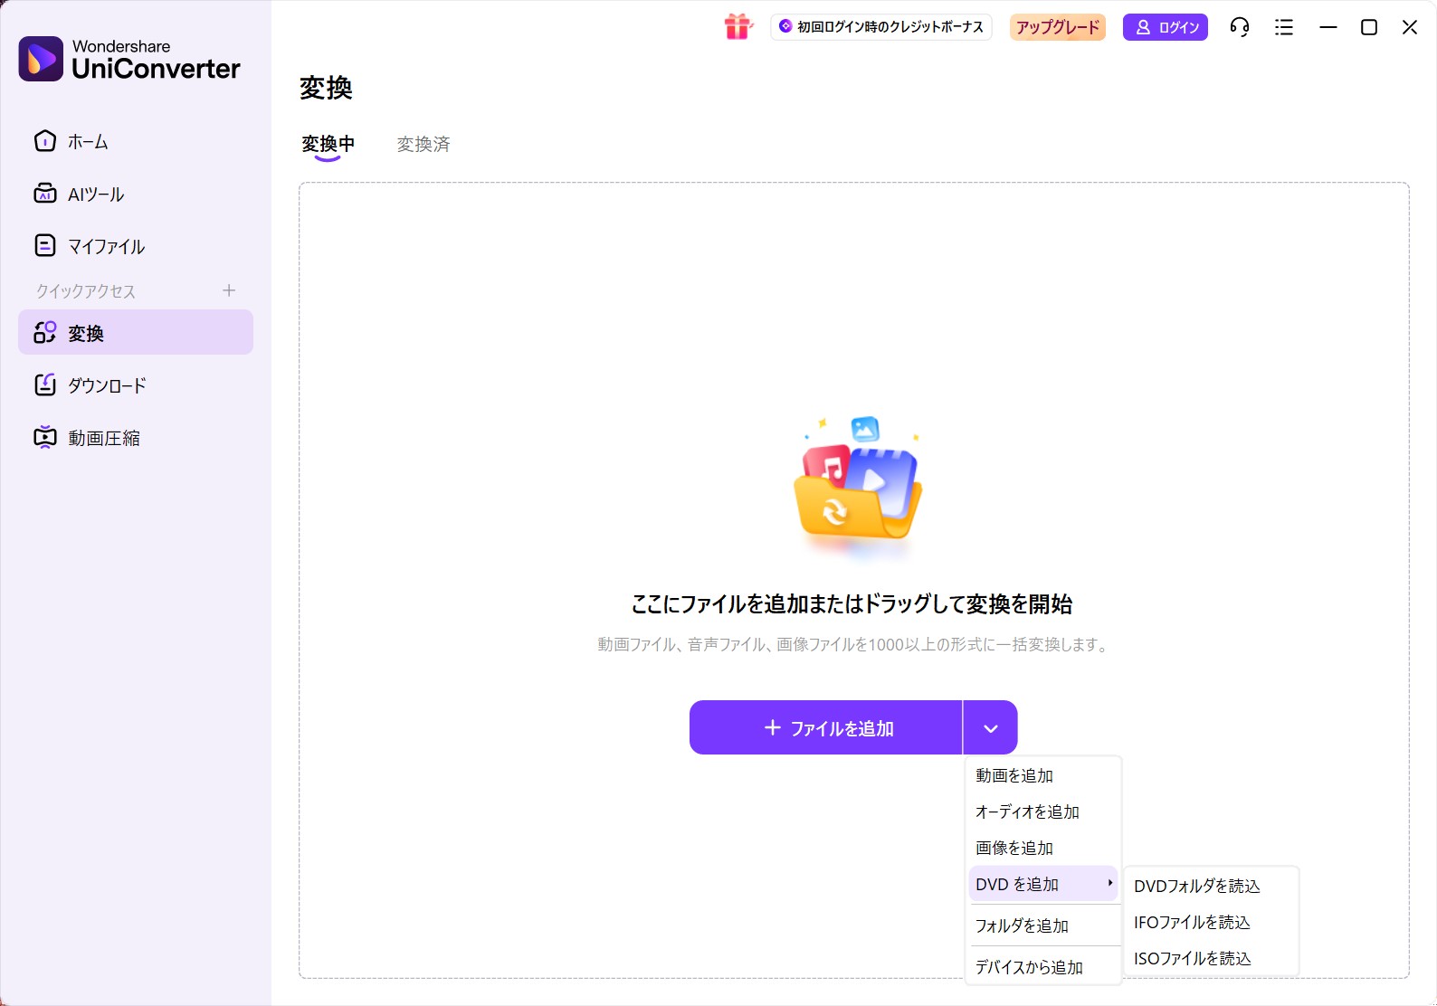Open the Download (ダウンロード) sidebar item
The width and height of the screenshot is (1437, 1006).
pos(45,385)
